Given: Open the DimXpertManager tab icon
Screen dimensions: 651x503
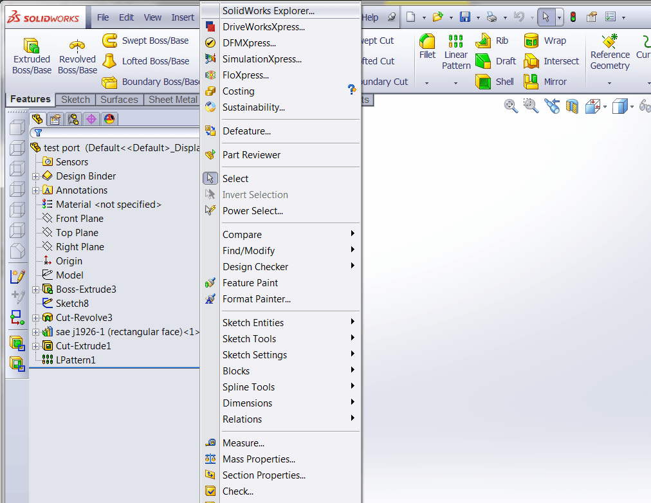Looking at the screenshot, I should tap(91, 120).
